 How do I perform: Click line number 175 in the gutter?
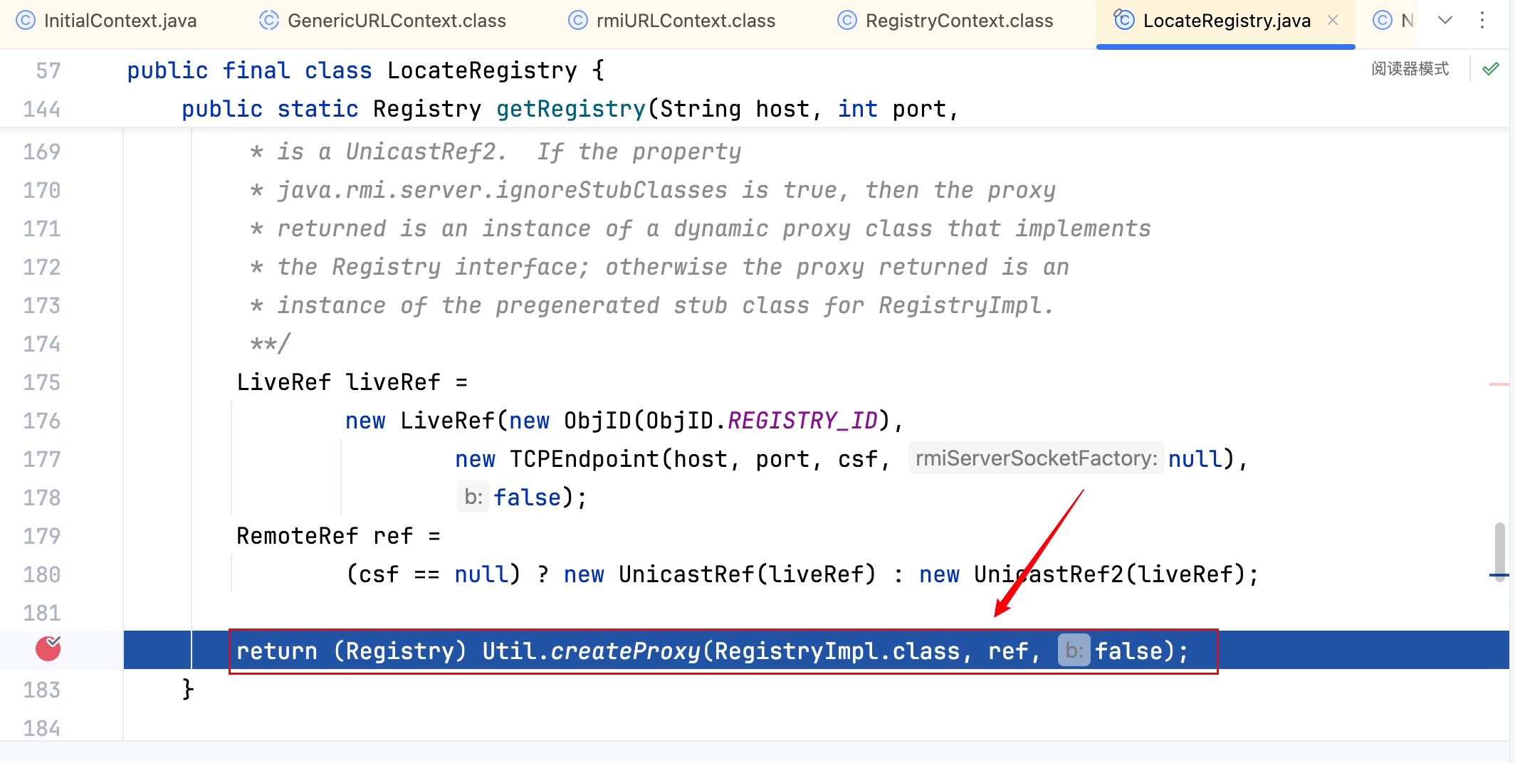(42, 382)
